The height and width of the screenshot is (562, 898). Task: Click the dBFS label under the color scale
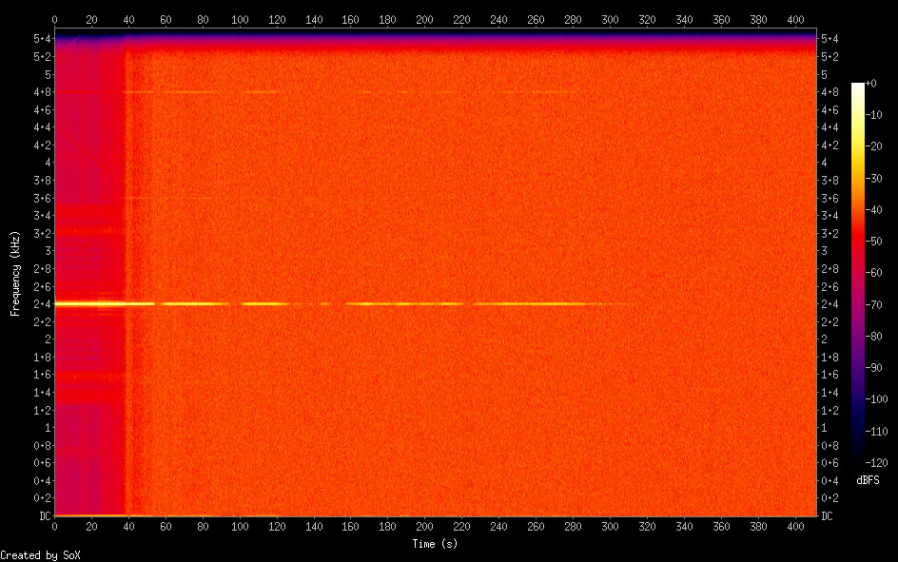click(x=867, y=480)
